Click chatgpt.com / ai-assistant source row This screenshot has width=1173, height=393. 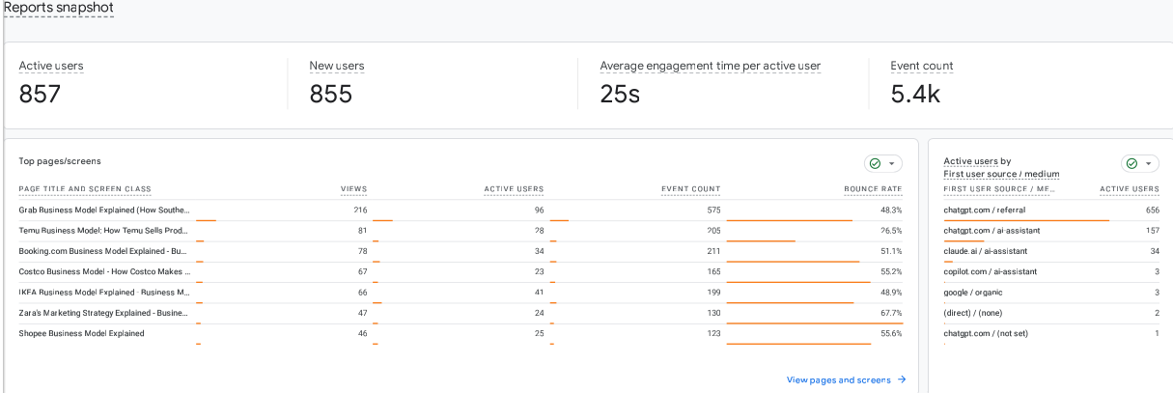(x=1051, y=232)
